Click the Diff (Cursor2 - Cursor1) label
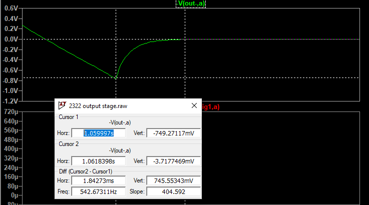The height and width of the screenshot is (205, 369). (x=86, y=171)
